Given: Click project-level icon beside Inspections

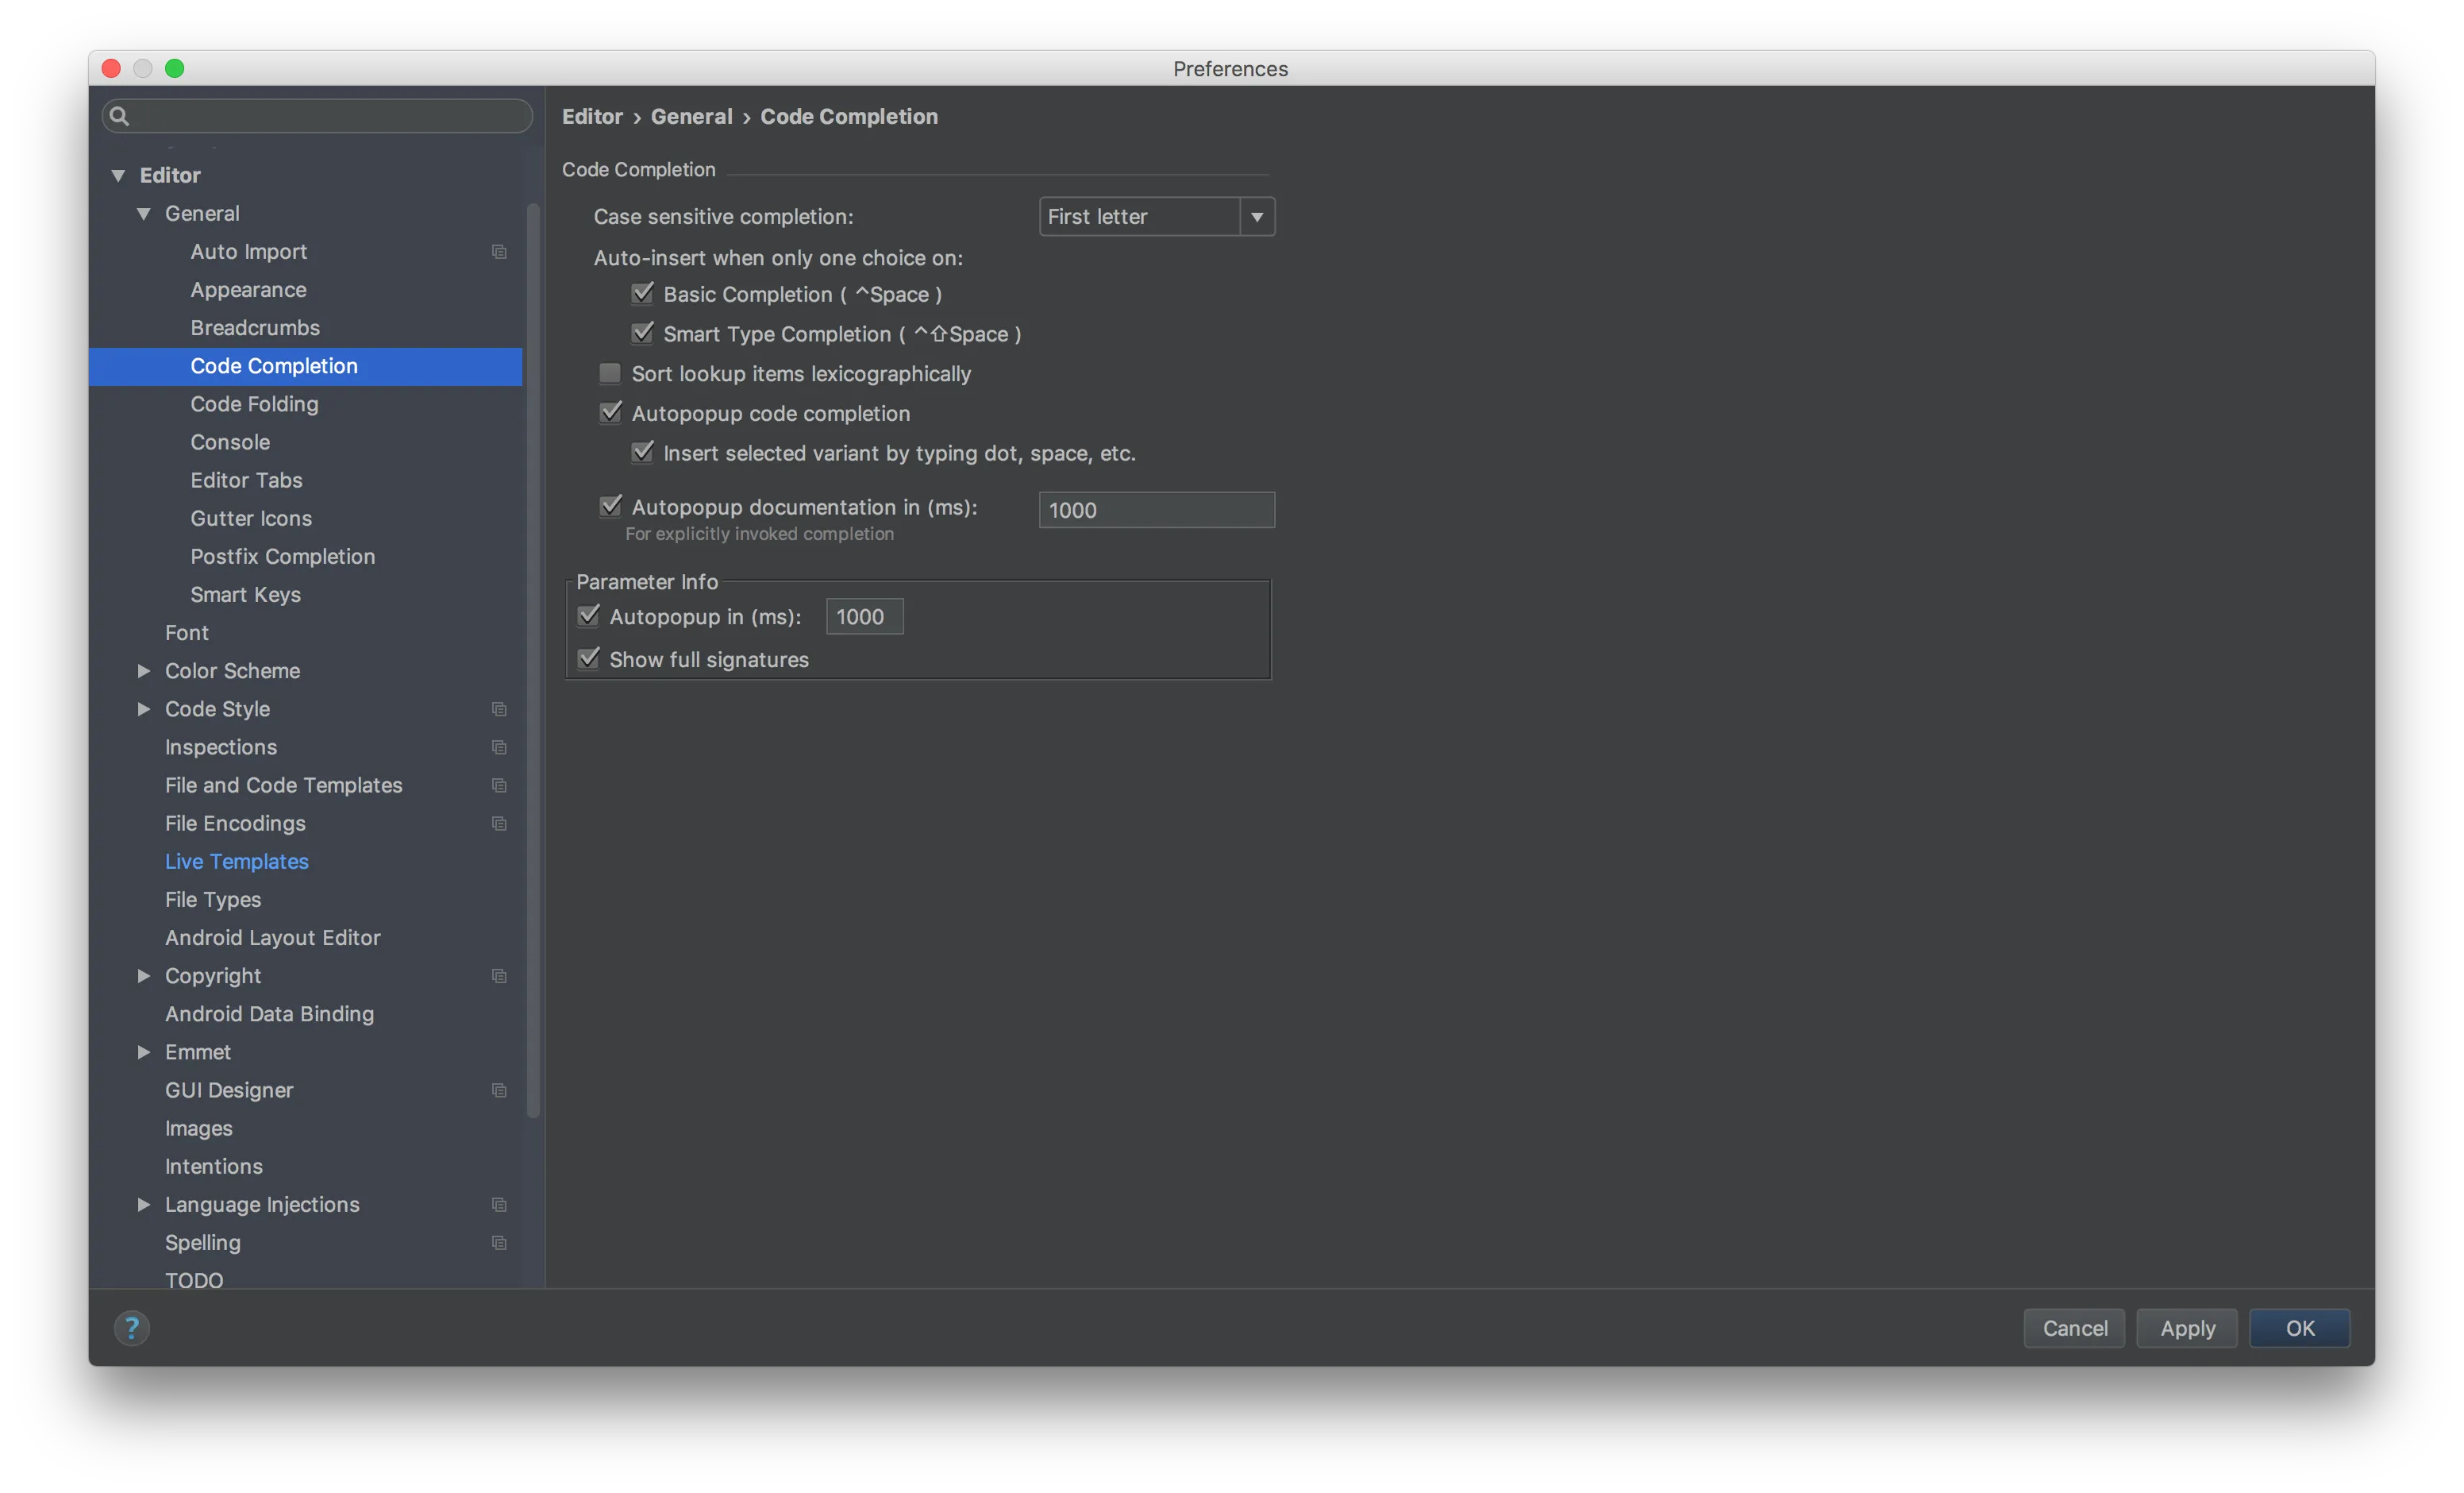Looking at the screenshot, I should coord(499,747).
